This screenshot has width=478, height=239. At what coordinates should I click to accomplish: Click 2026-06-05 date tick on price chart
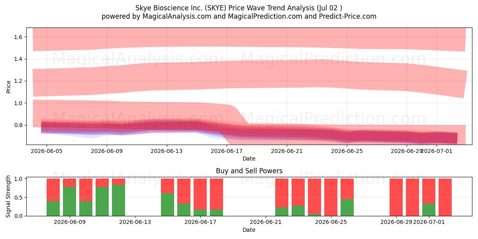tap(47, 151)
